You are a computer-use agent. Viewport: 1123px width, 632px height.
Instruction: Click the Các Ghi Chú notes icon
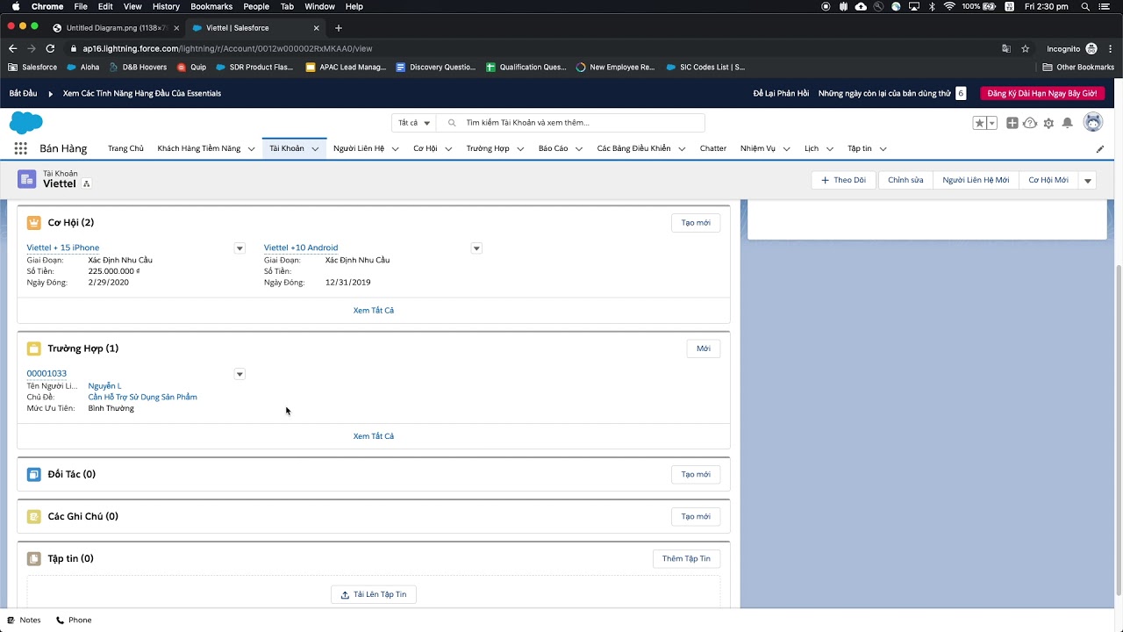(33, 516)
